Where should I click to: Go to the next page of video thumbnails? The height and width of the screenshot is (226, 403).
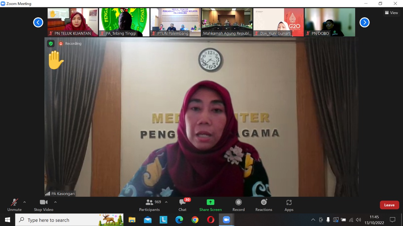tap(364, 22)
